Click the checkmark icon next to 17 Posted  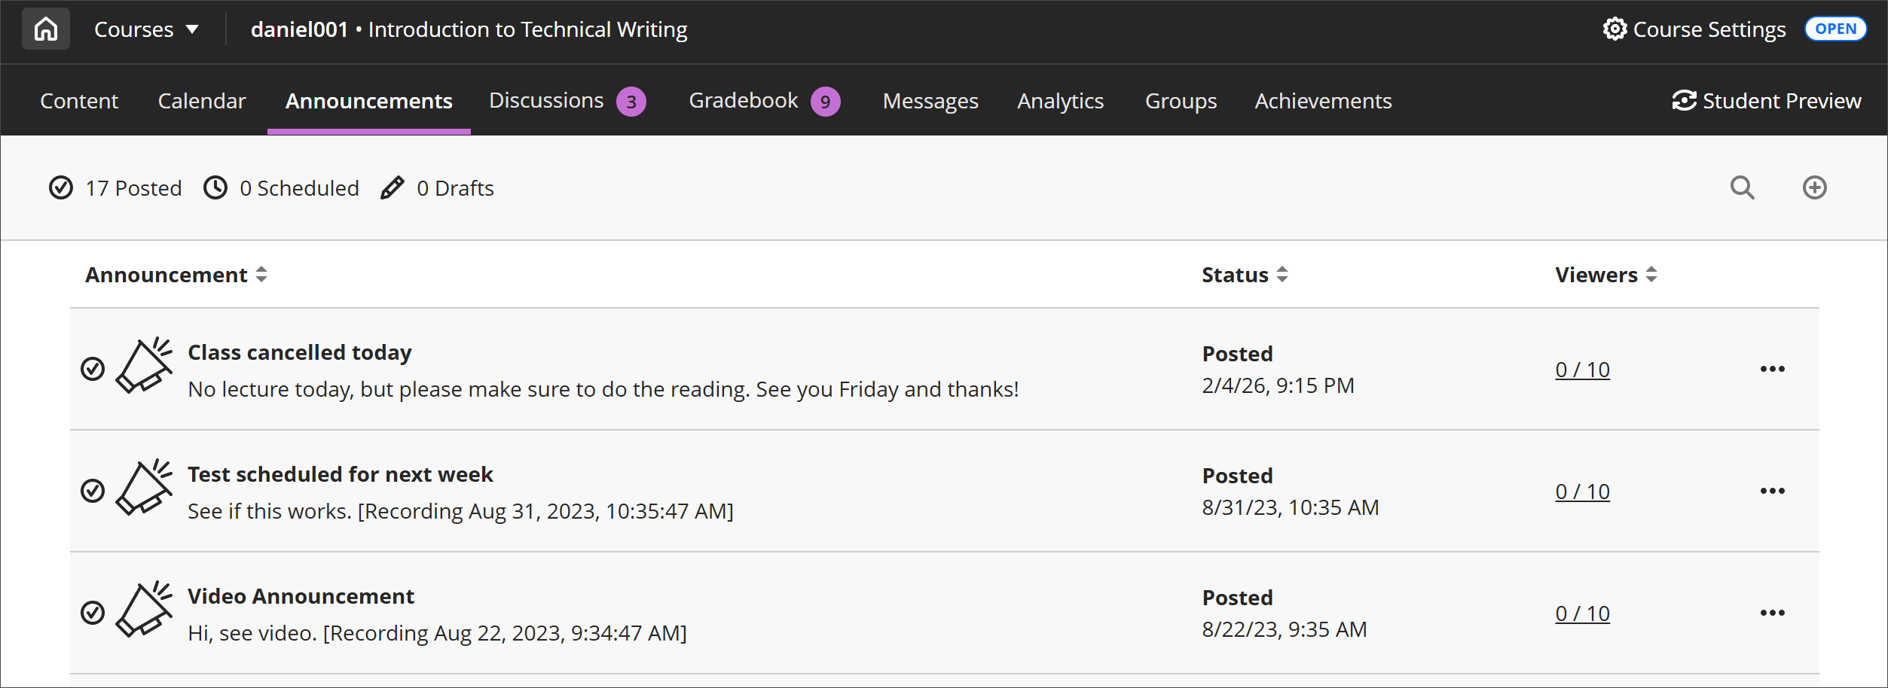coord(61,187)
